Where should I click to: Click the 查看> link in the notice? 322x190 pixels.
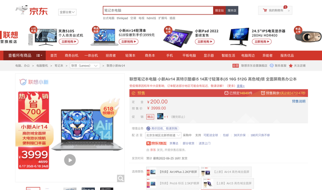[x=241, y=86]
